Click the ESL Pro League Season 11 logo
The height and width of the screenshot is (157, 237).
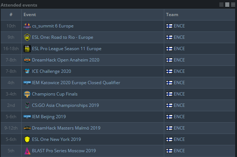click(x=27, y=49)
